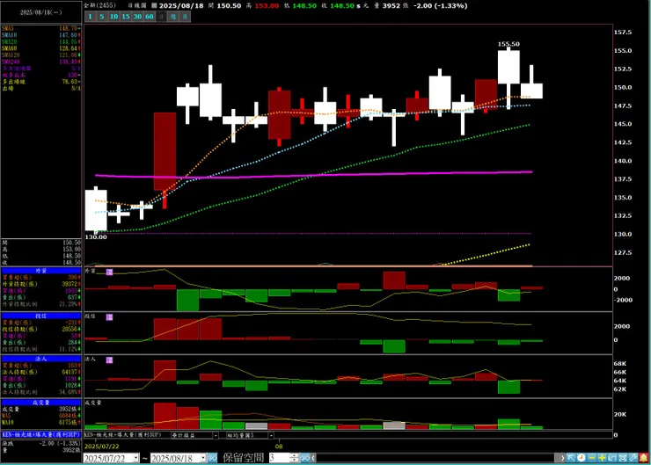Click the SMA5 indicator label
651x465 pixels.
8,29
